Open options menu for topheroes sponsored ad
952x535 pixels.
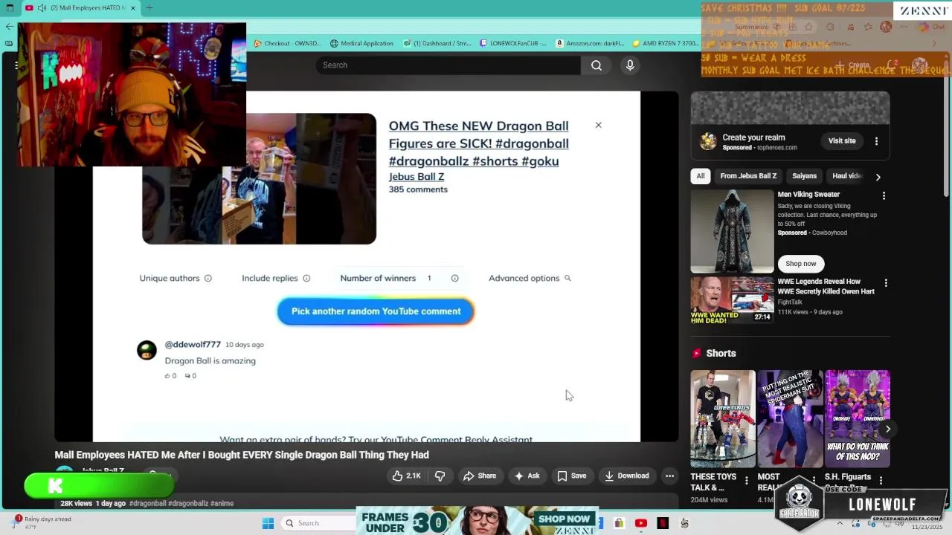click(x=876, y=141)
